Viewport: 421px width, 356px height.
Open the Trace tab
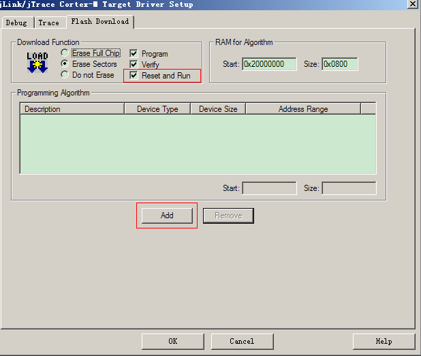49,23
